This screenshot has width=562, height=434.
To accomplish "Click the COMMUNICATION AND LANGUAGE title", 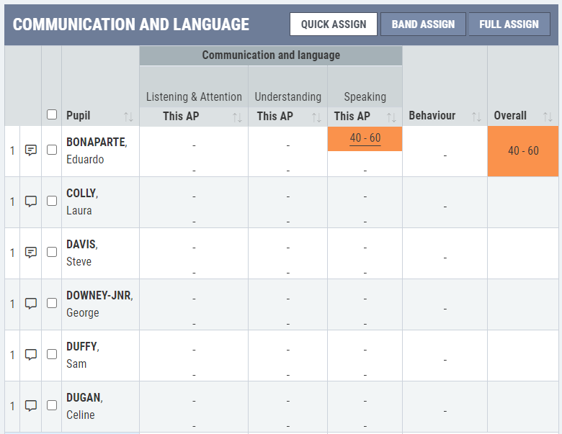I will [131, 24].
